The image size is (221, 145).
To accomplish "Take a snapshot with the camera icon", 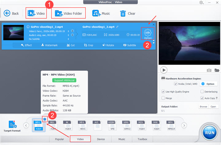I will tap(209, 70).
